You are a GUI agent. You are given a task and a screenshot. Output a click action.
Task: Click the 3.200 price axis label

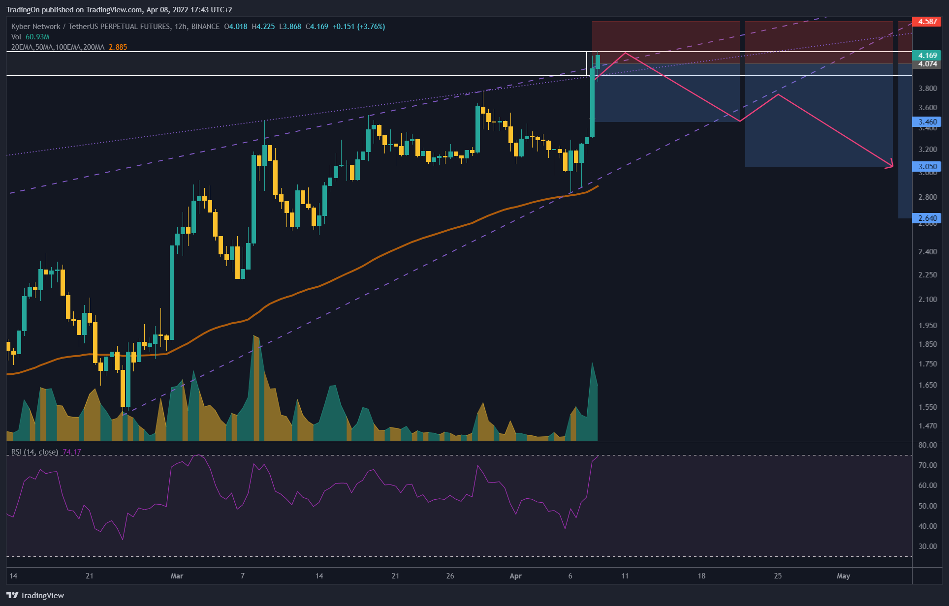click(927, 150)
